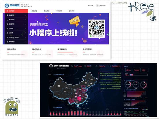Click the icon beside UI设计/产品设计
Image resolution: width=159 pixels, height=119 pixels.
click(7, 37)
